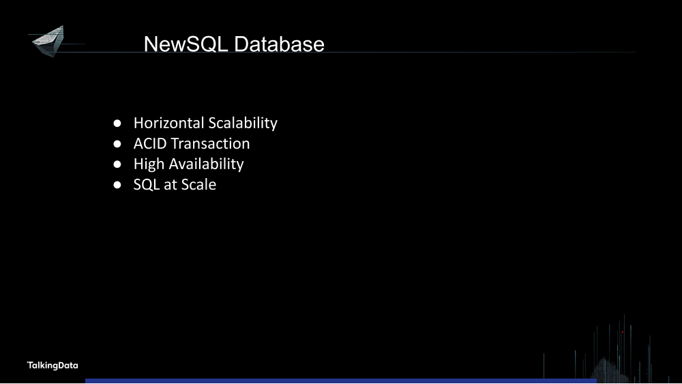Screen dimensions: 682x384
Task: Click the small red dot in the skyline graphic
Action: pos(623,332)
